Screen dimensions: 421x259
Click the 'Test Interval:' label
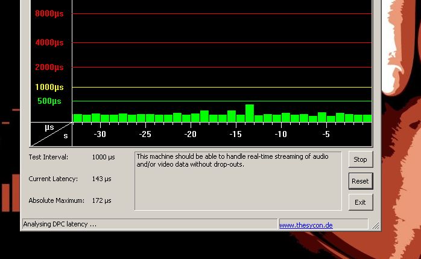[x=48, y=157]
